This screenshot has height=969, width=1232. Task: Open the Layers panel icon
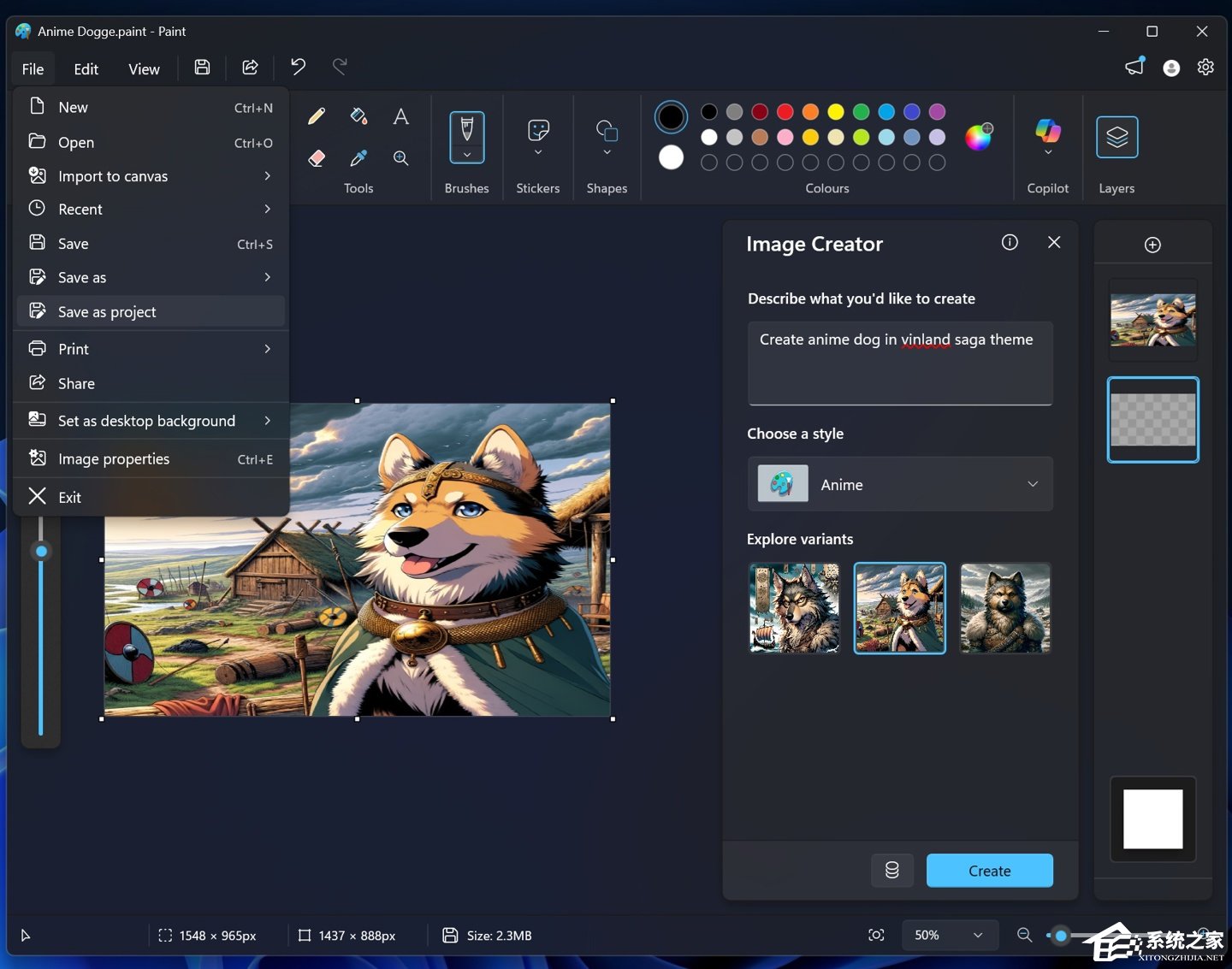point(1116,137)
